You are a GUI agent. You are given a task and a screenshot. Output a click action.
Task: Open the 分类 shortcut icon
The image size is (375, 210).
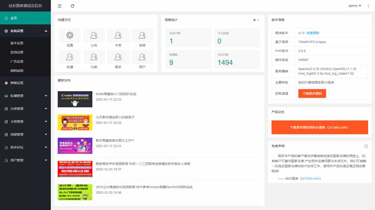(94, 59)
